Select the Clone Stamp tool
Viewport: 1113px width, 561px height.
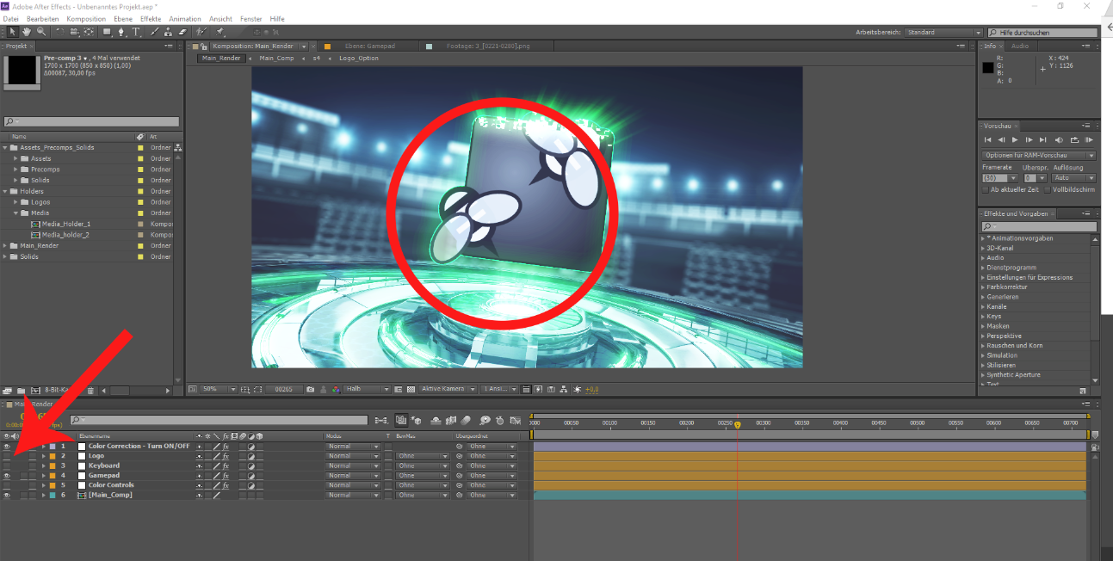[169, 32]
